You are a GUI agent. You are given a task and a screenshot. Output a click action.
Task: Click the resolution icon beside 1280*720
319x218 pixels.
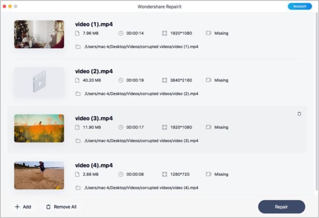point(164,174)
